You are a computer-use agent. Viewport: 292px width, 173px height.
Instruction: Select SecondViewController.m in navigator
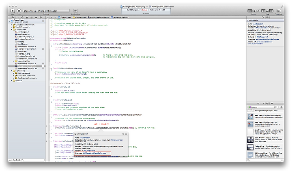pyautogui.click(x=27, y=49)
